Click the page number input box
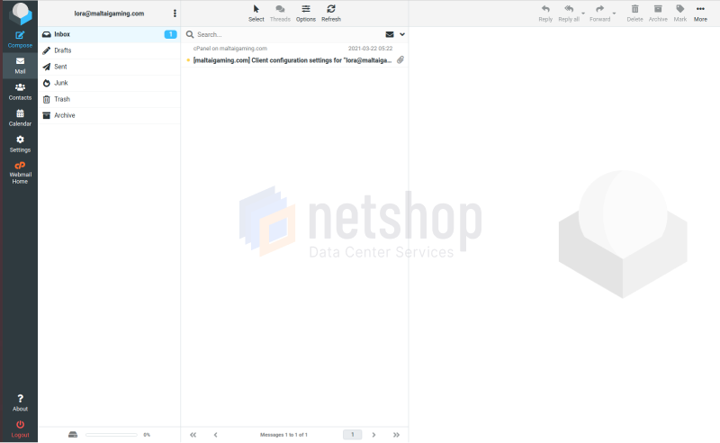Screen dimensions: 720x443 coord(353,435)
